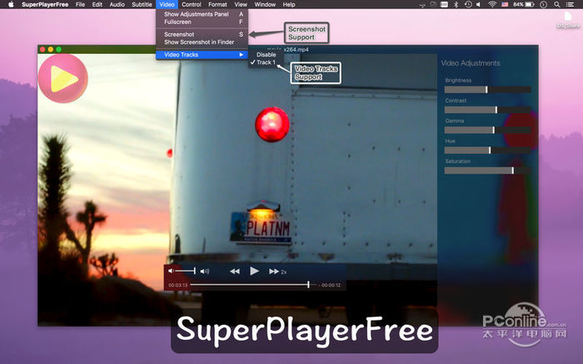Open the File menu
Viewport: 583px width, 364px height.
point(80,4)
